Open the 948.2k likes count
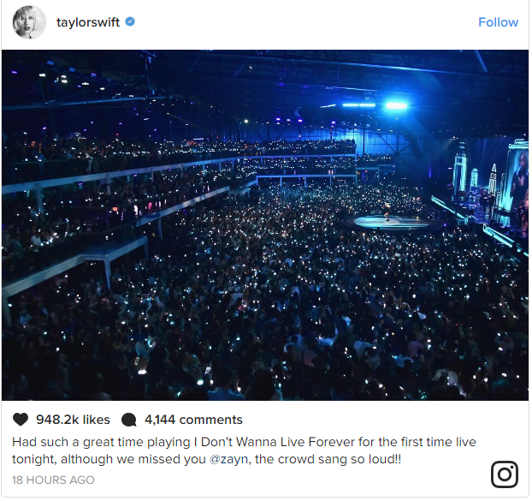This screenshot has width=532, height=501. (74, 420)
